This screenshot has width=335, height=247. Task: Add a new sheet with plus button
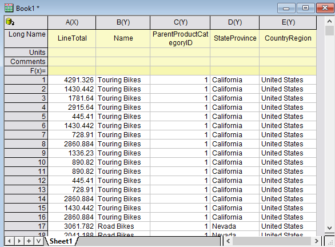tap(29, 241)
